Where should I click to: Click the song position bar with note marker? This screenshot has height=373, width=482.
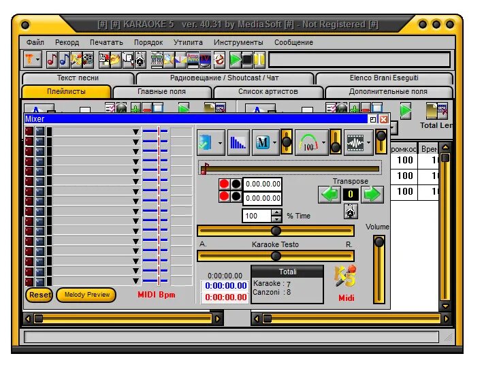coord(290,168)
